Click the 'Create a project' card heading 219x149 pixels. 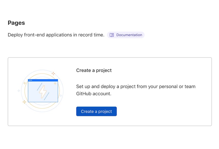coord(94,70)
